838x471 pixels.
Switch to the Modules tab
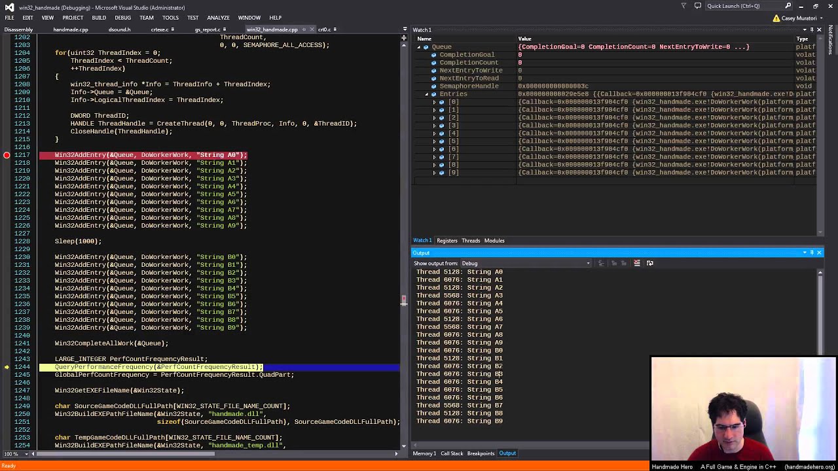[x=494, y=241]
